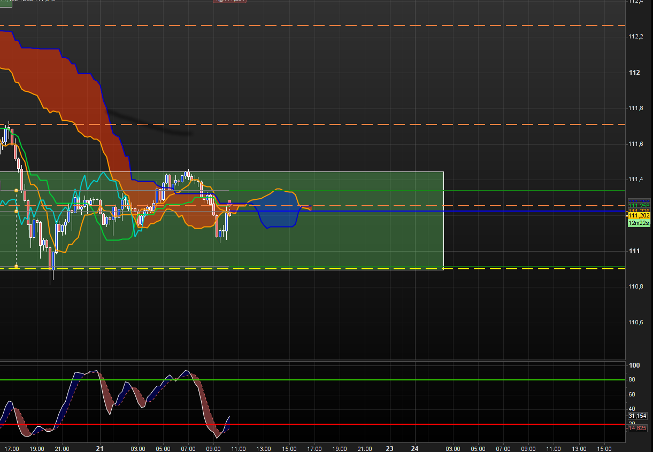The height and width of the screenshot is (452, 653).
Task: Click the stochastic value label 31,154
Action: [x=637, y=416]
